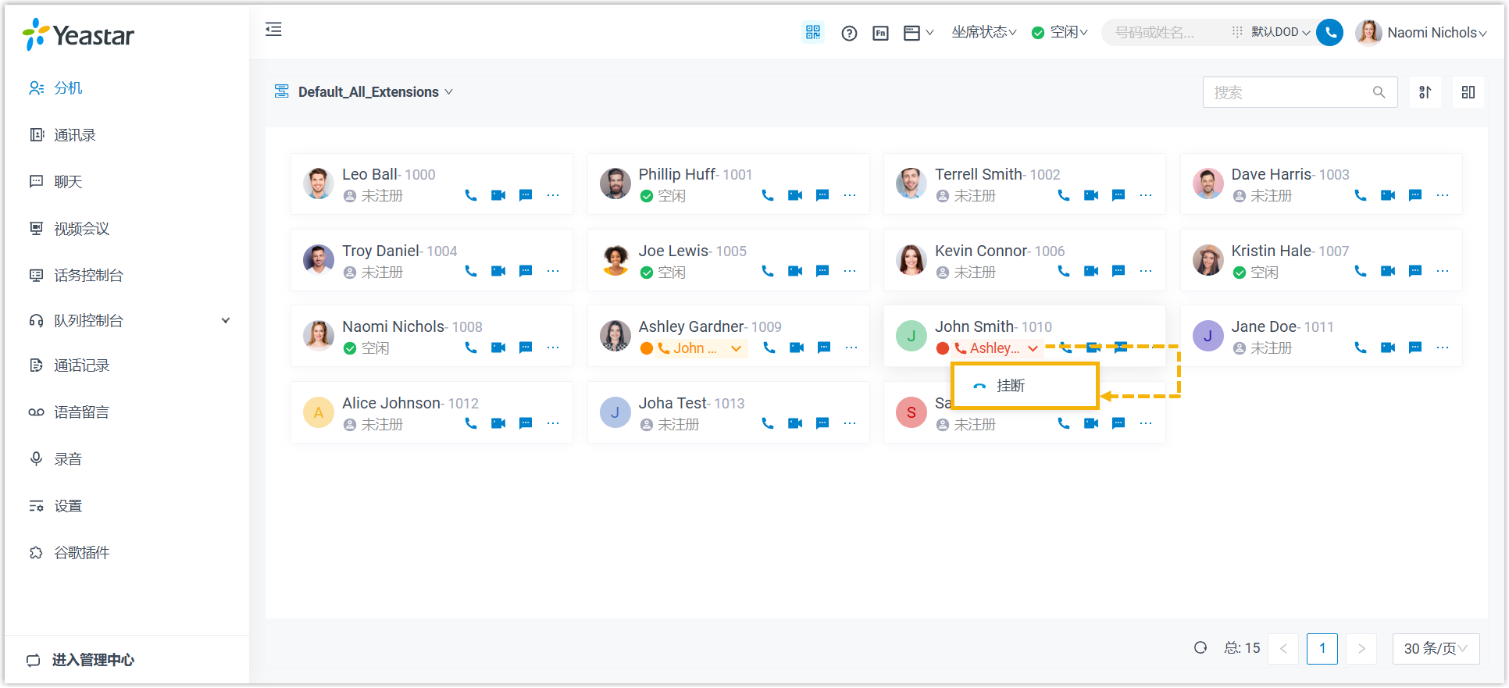Open the 30 条/页 page size dropdown

(x=1435, y=648)
